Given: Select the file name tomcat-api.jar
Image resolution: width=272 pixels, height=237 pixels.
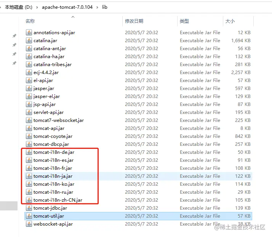Looking at the screenshot, I should pyautogui.click(x=49, y=128).
